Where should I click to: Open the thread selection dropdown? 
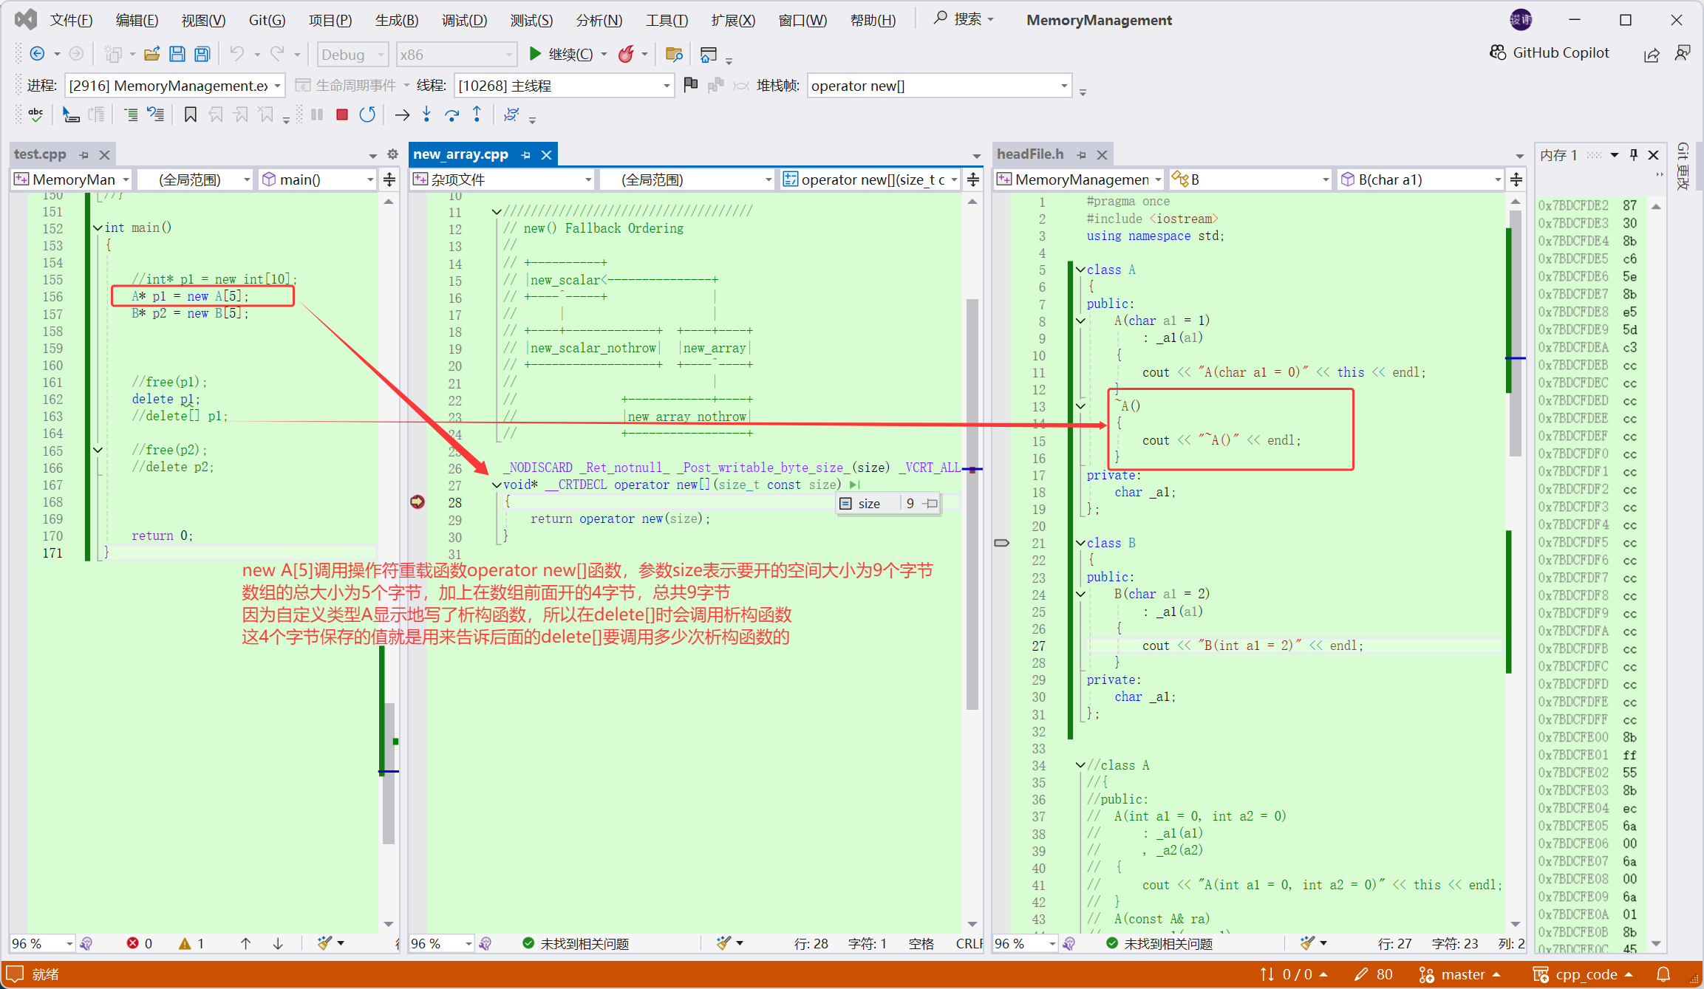coord(666,86)
